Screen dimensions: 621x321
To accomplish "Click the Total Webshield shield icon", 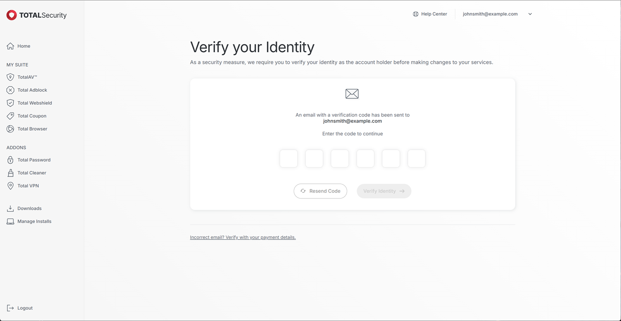I will tap(10, 103).
